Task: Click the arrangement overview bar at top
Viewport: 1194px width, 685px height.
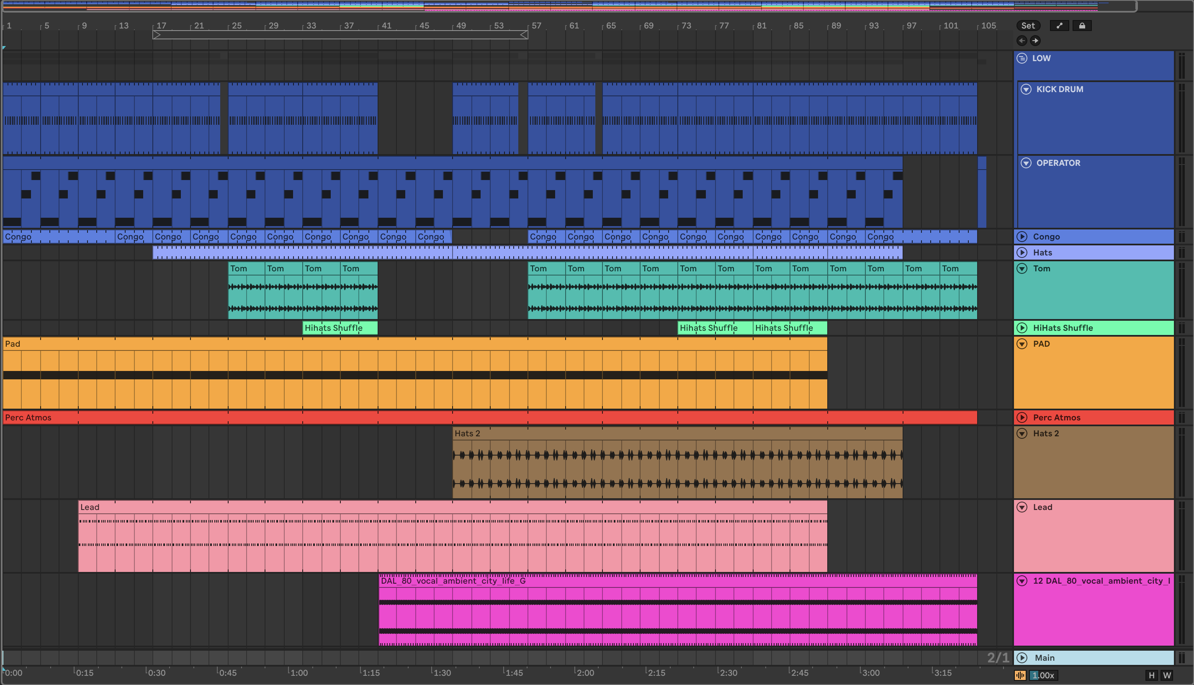Action: click(569, 5)
